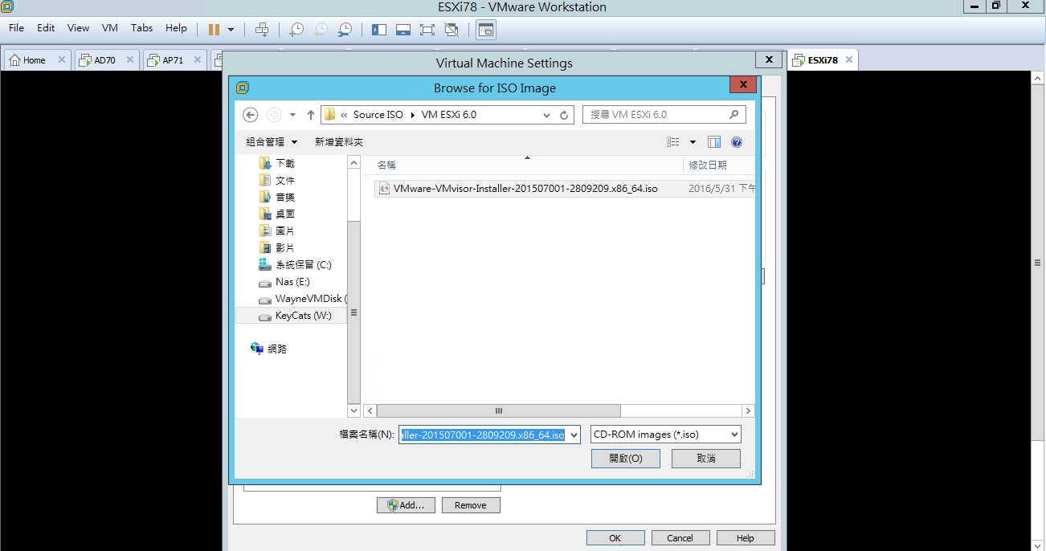The height and width of the screenshot is (551, 1046).
Task: Click the Source ISO breadcrumb
Action: click(378, 115)
